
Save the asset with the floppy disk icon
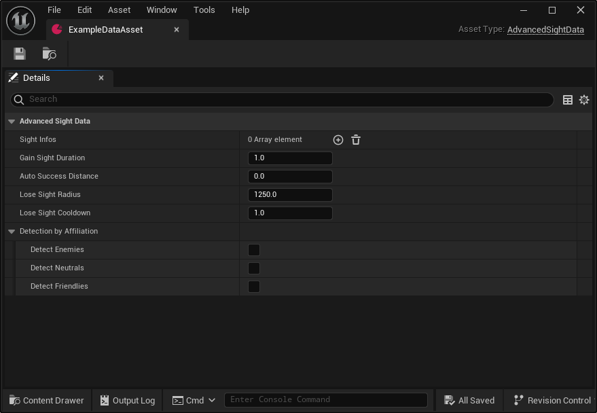click(20, 54)
